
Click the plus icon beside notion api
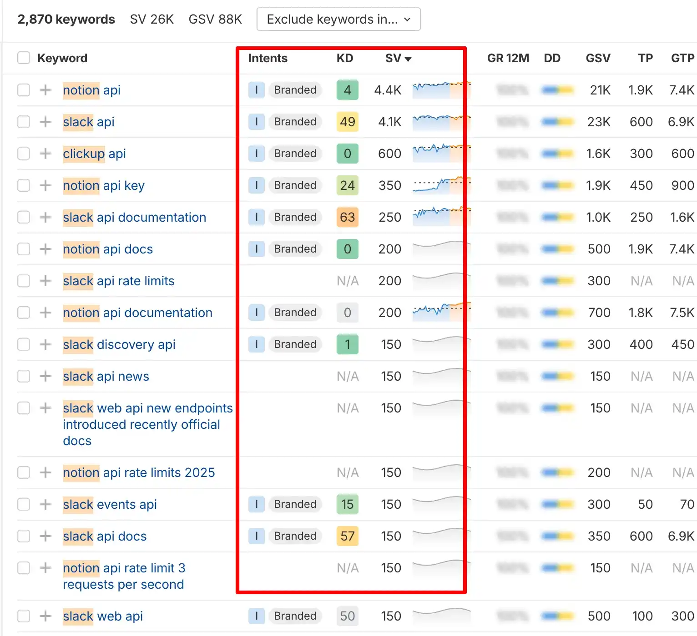[x=45, y=90]
